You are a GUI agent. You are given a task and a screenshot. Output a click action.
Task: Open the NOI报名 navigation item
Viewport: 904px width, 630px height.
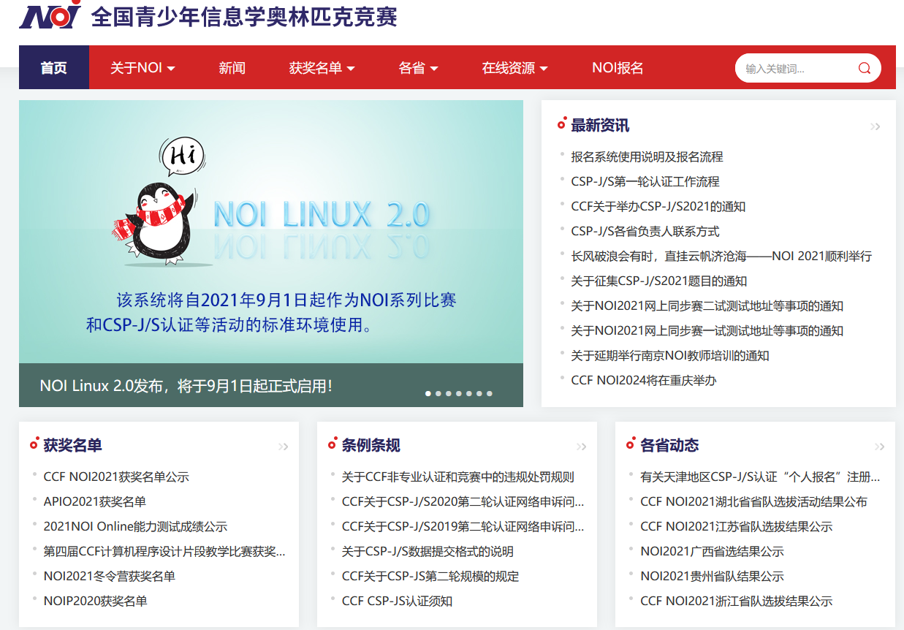618,68
